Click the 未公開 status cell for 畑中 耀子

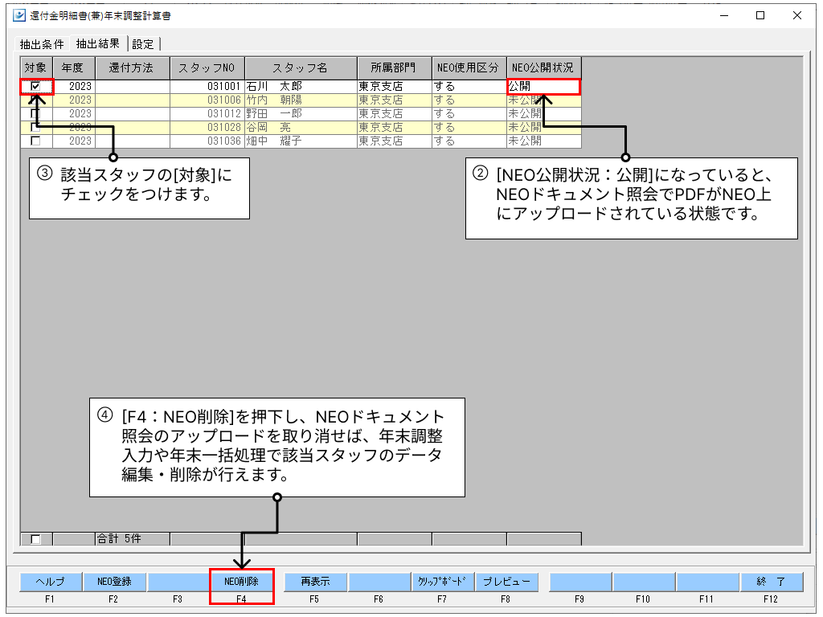pyautogui.click(x=544, y=141)
